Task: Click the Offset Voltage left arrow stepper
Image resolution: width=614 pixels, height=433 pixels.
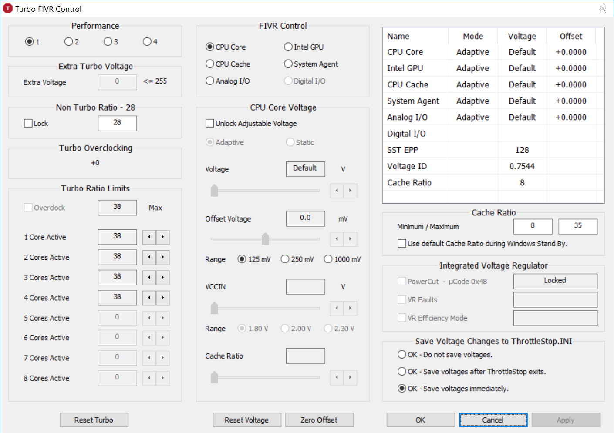Action: point(337,239)
